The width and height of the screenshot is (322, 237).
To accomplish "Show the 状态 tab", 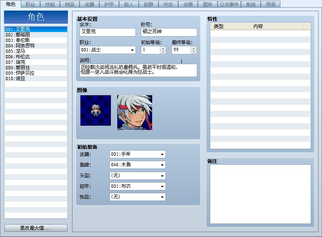I will [168, 4].
